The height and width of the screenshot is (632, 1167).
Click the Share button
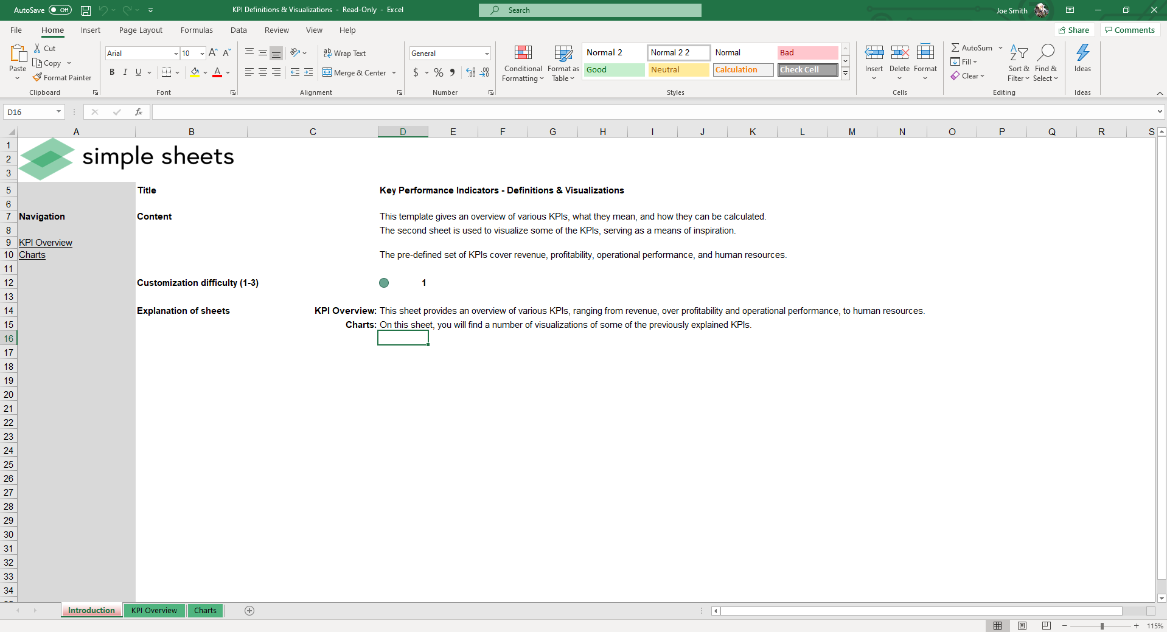click(1074, 30)
